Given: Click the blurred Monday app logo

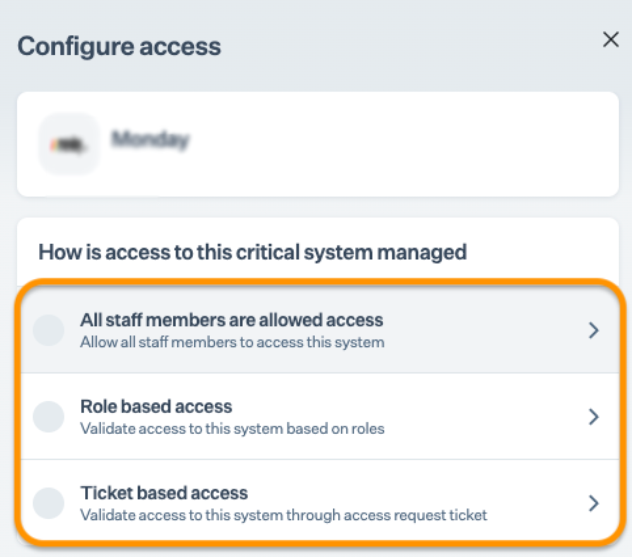Looking at the screenshot, I should 69,144.
